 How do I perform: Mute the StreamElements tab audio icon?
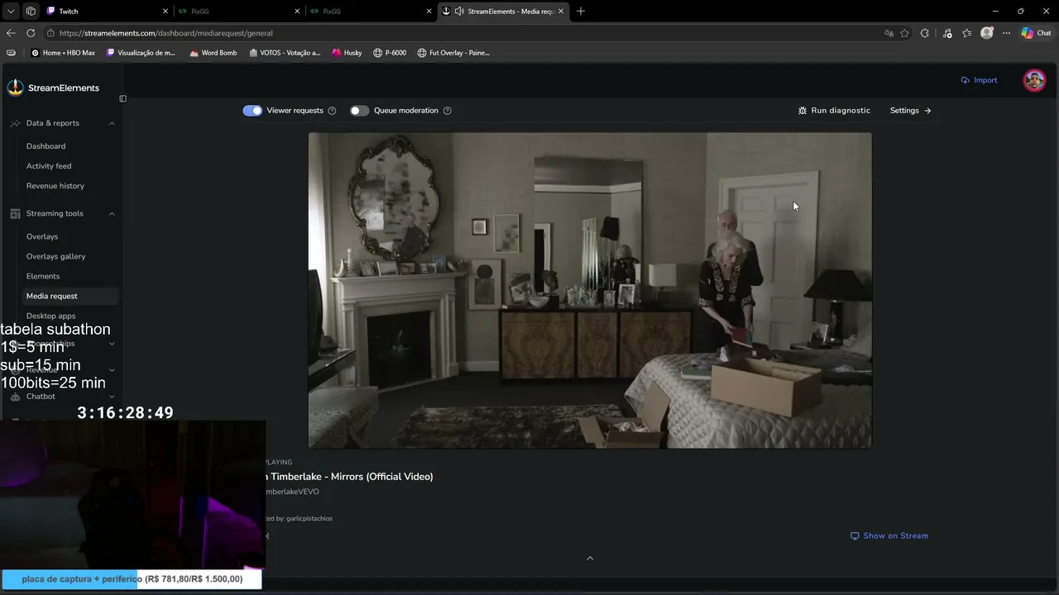coord(459,12)
